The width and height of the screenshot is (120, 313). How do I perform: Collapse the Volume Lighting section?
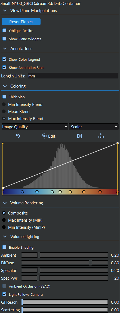5,237
